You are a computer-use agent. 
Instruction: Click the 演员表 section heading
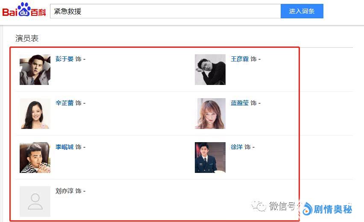click(x=27, y=38)
